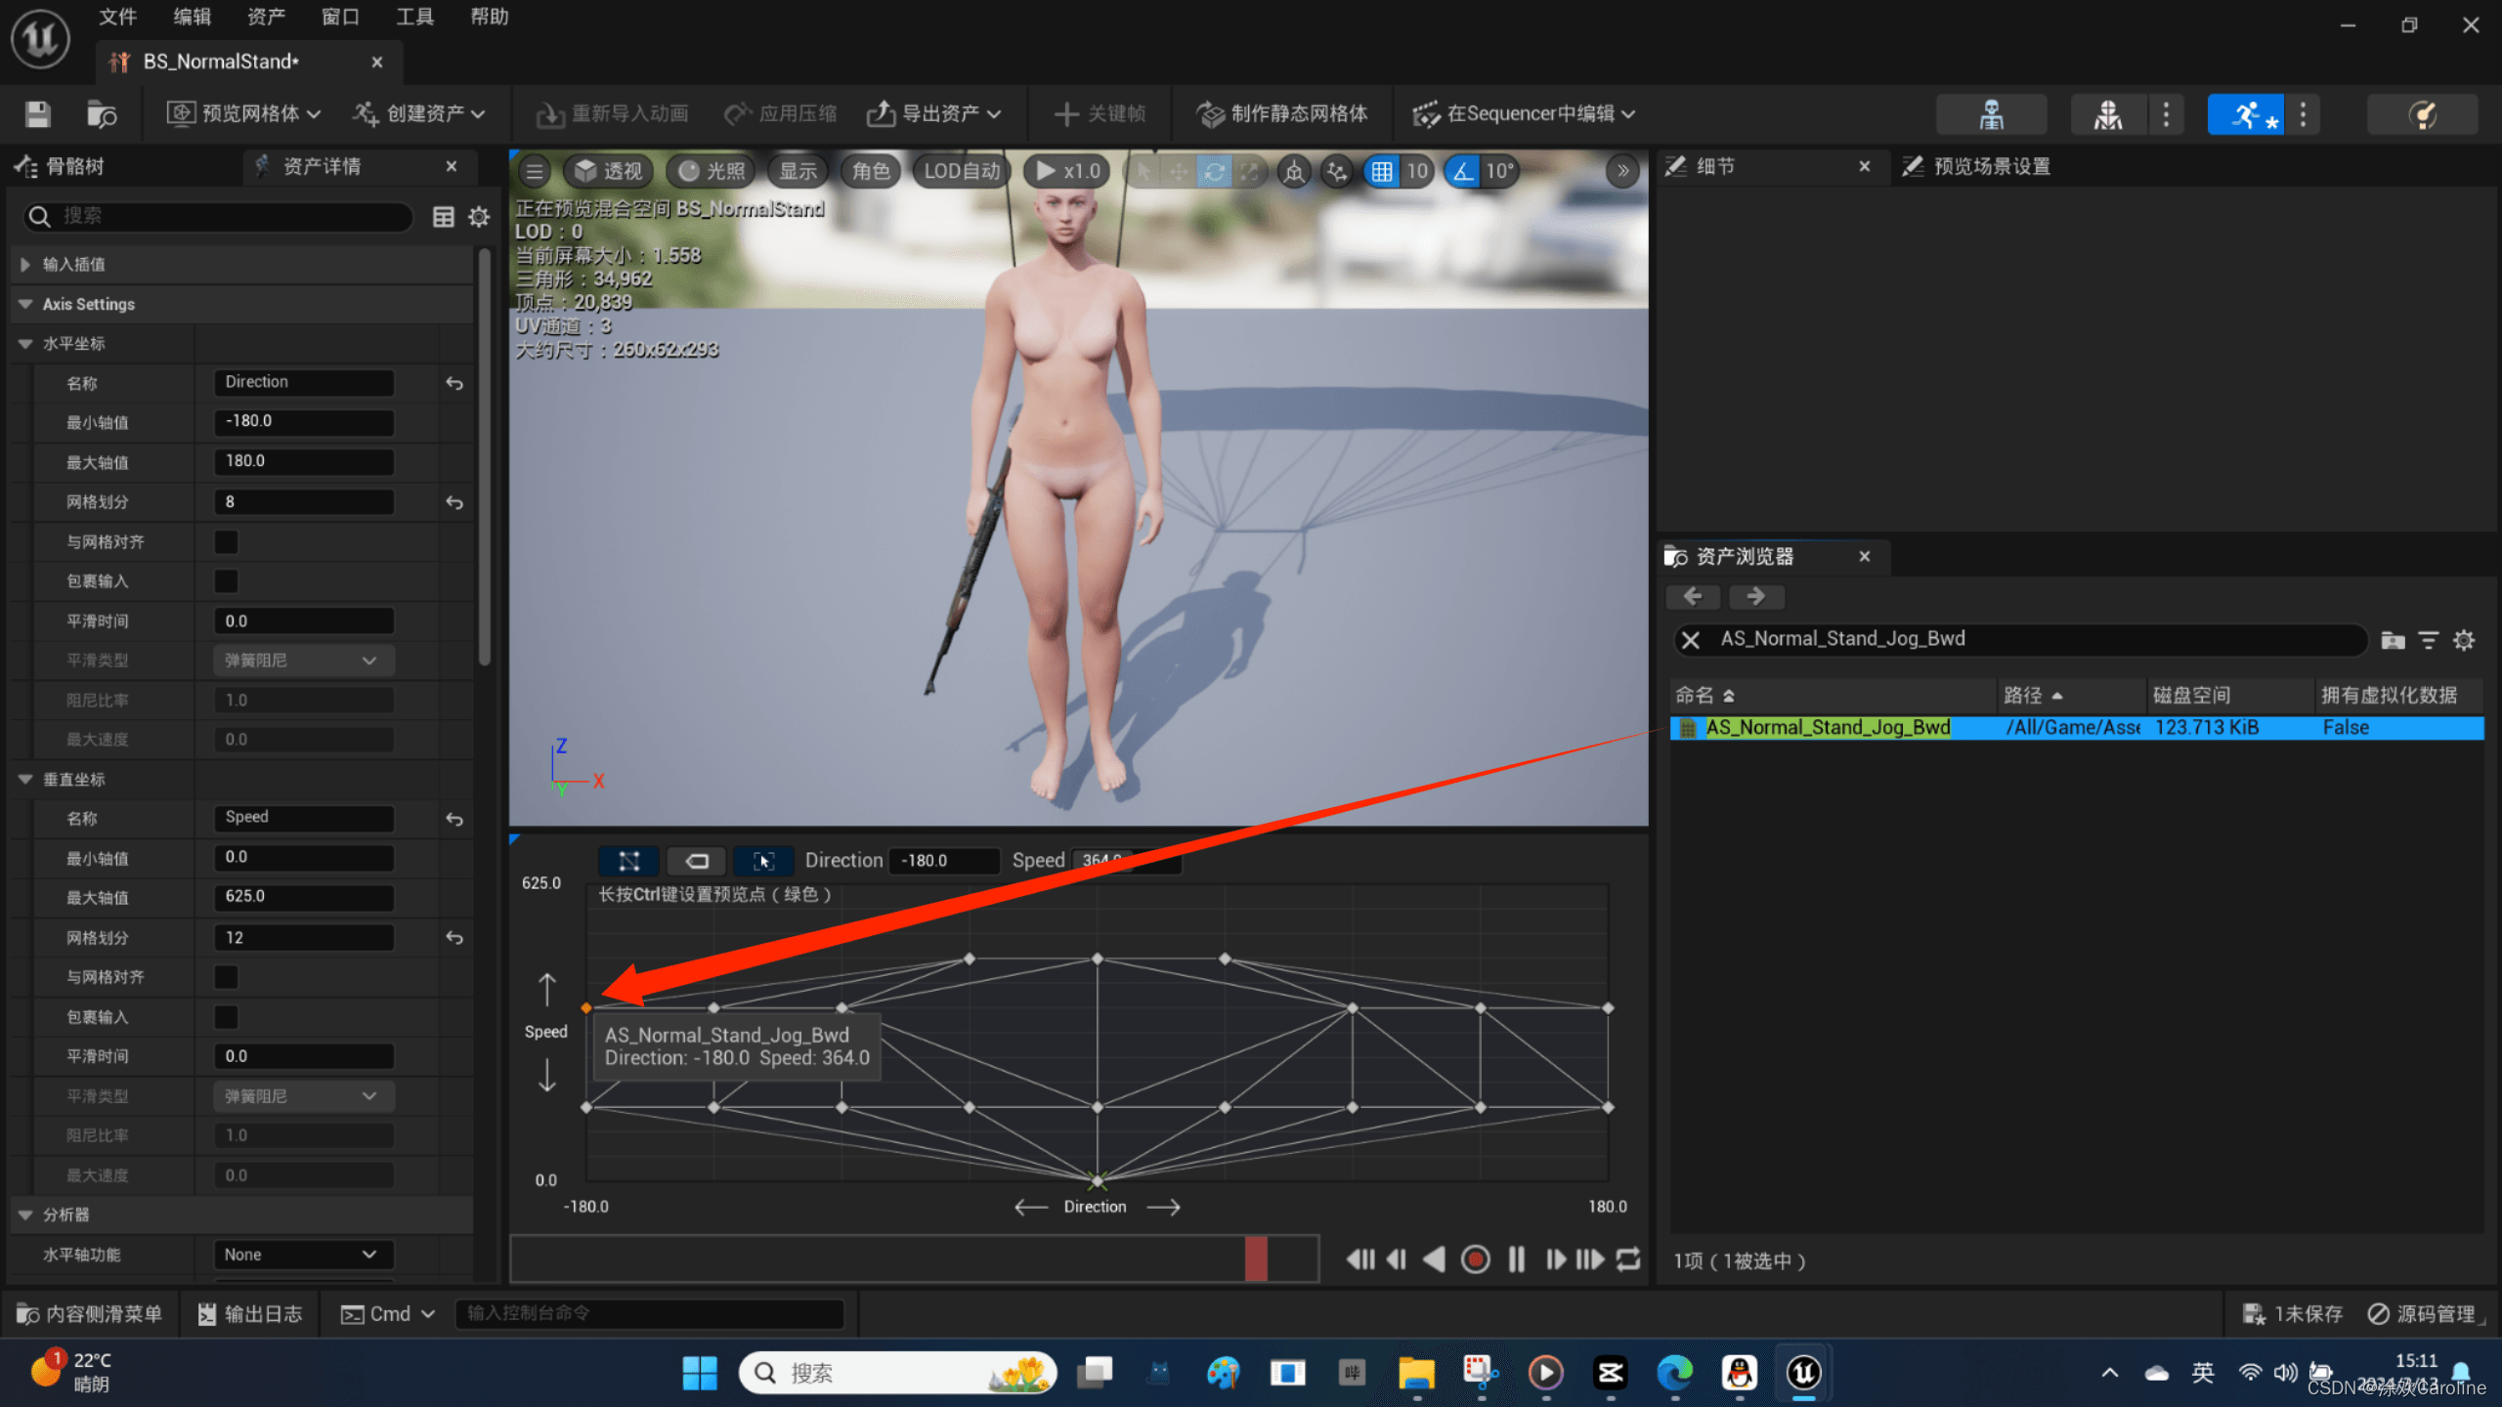The width and height of the screenshot is (2502, 1407).
Task: Open 光照 view mode button
Action: pos(711,172)
